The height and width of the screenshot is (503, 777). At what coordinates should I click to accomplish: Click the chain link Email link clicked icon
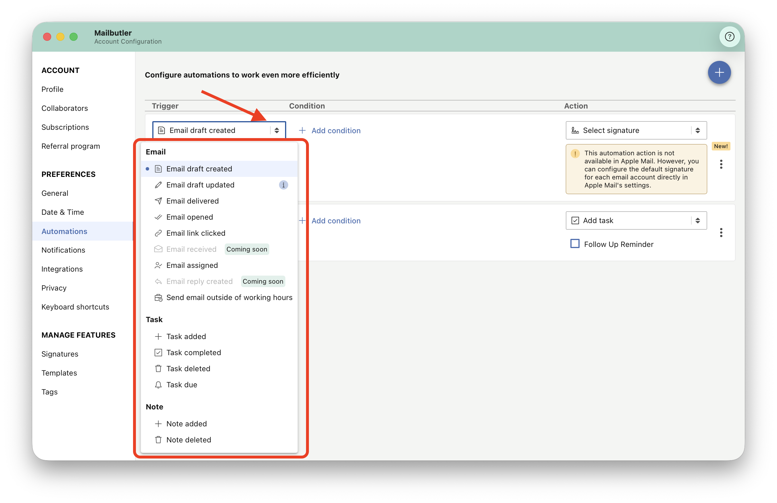158,233
